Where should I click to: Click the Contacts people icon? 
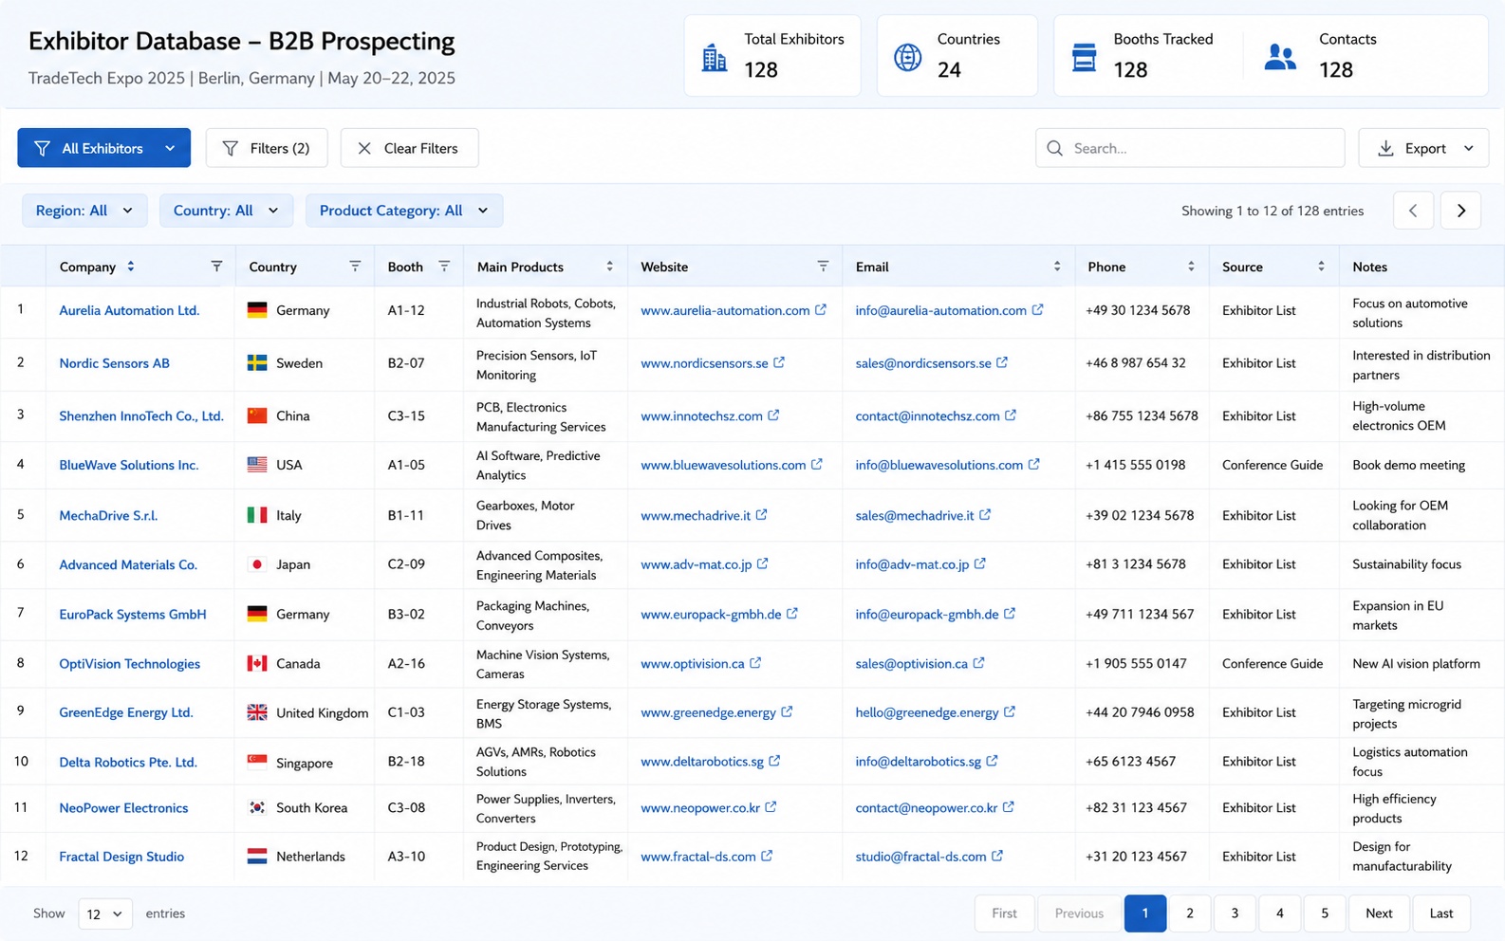1280,58
